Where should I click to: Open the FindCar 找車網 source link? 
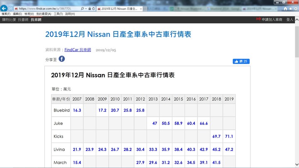[78, 50]
